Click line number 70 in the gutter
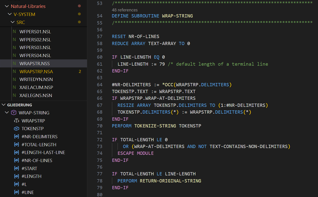This screenshot has width=318, height=197. click(x=100, y=126)
